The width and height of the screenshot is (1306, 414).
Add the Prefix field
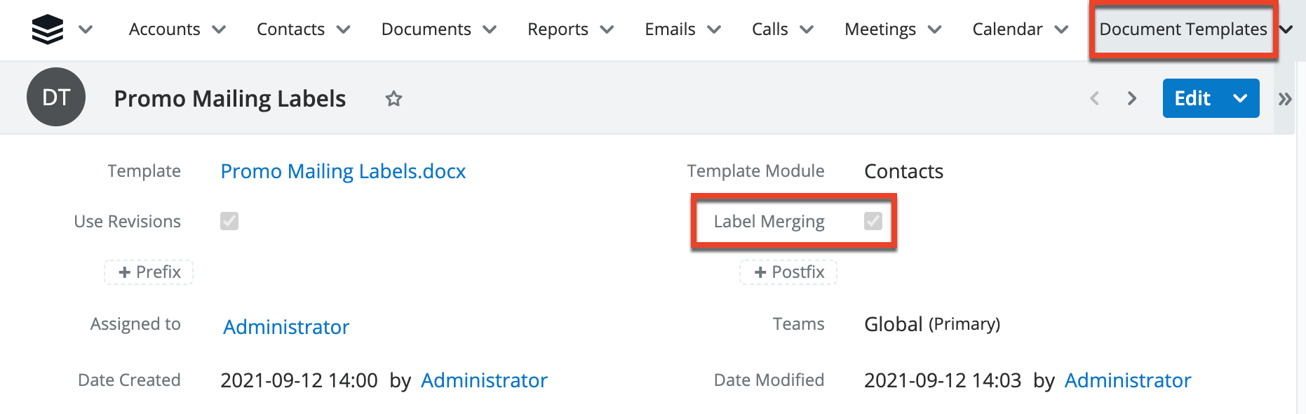(149, 272)
